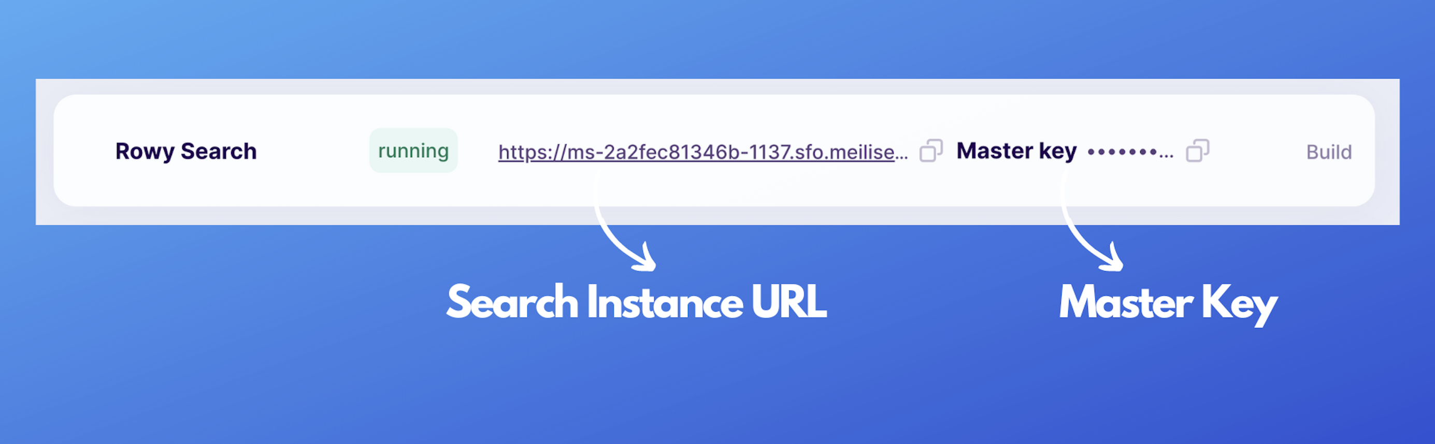Click the duplicate-squares icon beside Build
The image size is (1435, 444).
click(x=1198, y=150)
